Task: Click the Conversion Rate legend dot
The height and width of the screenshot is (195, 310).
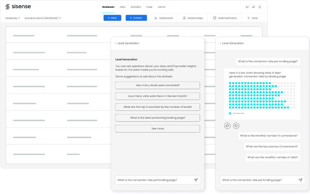Action: pos(230,113)
